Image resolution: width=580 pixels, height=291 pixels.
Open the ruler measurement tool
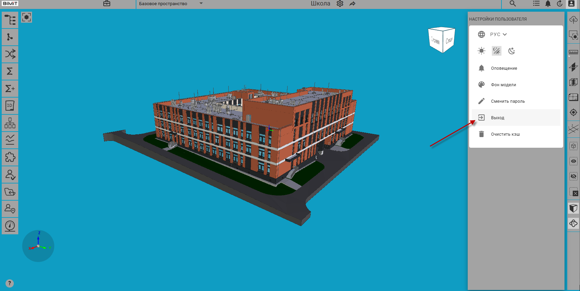pos(573,52)
